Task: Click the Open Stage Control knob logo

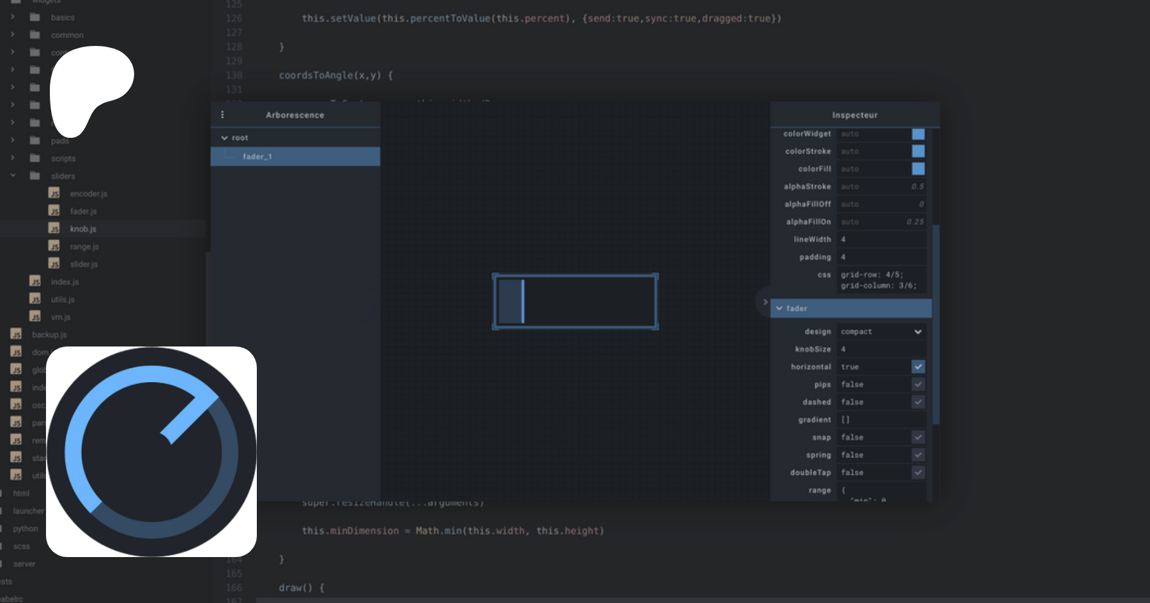Action: point(151,452)
